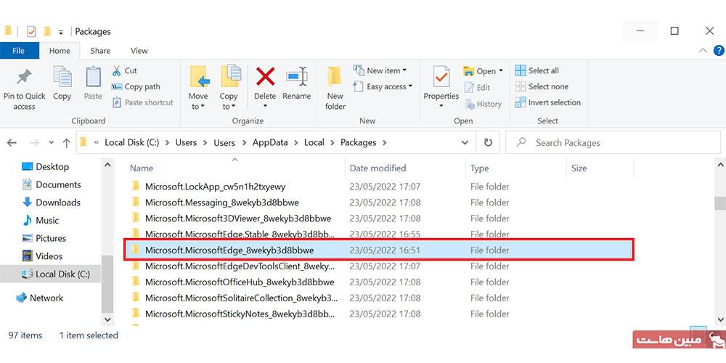Click Local Disk (C:) in address bar
The image size is (726, 363).
[x=132, y=142]
